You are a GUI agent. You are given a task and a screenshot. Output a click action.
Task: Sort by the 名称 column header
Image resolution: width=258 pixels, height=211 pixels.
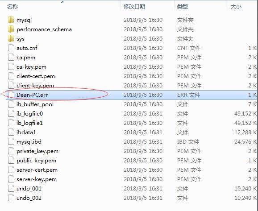tap(12, 7)
